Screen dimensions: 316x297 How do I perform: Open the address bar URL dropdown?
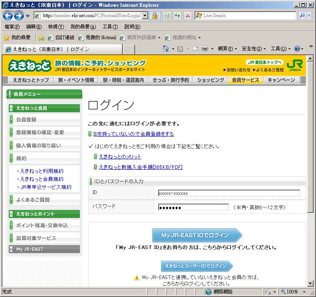(145, 16)
